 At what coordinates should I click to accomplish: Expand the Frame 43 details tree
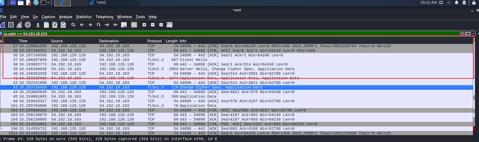pos(1,139)
